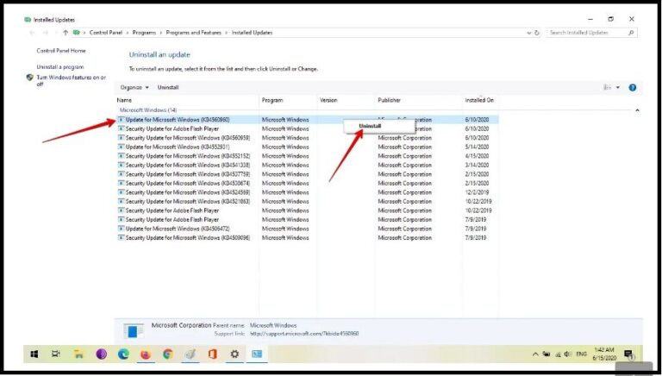Open the view options dropdown arrow

pyautogui.click(x=618, y=87)
